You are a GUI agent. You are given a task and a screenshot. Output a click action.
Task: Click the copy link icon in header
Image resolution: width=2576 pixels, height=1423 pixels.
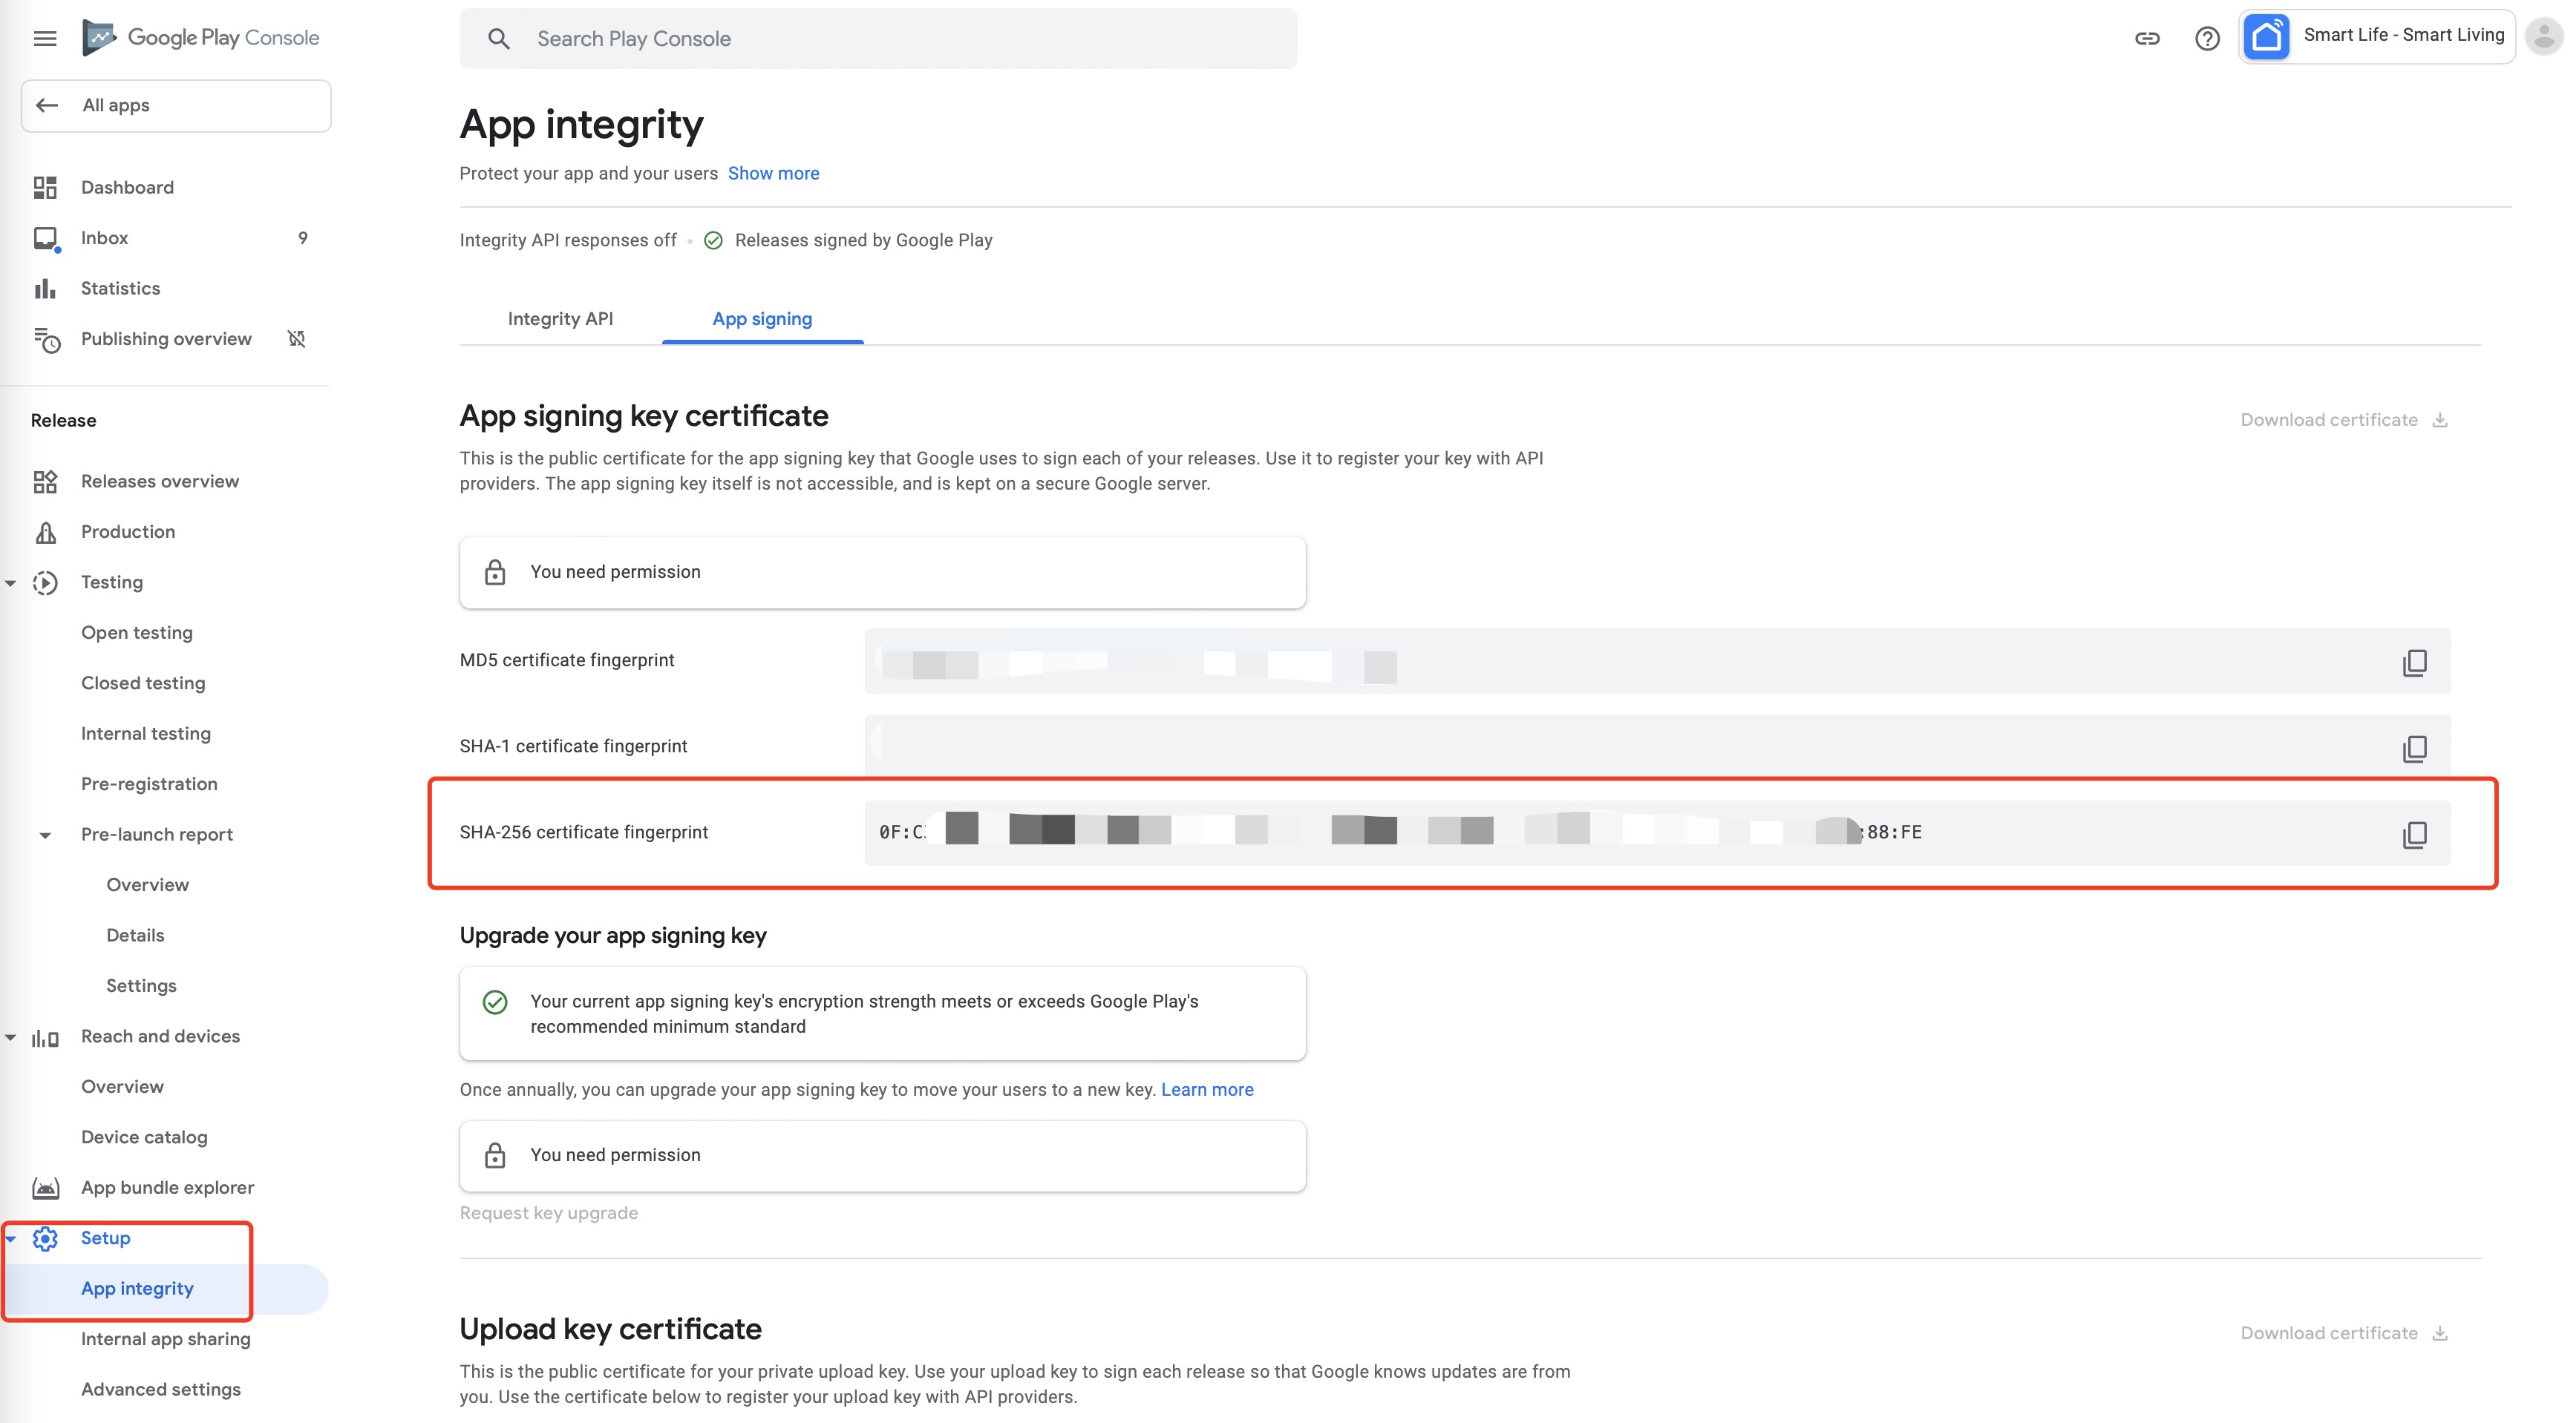[x=2147, y=38]
